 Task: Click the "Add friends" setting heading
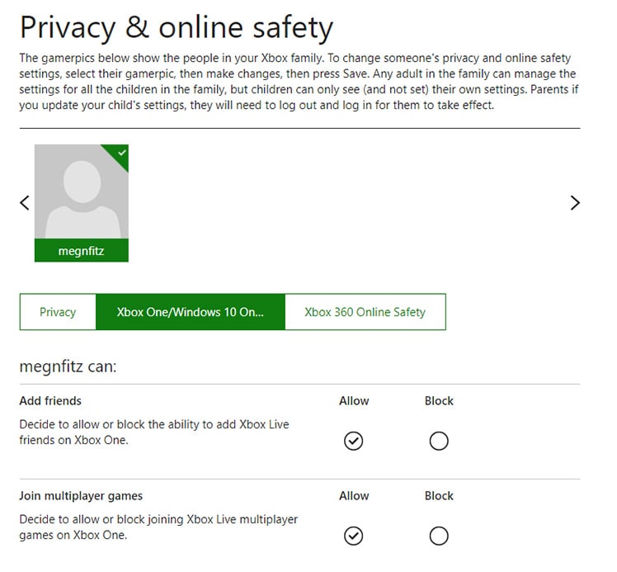point(50,401)
